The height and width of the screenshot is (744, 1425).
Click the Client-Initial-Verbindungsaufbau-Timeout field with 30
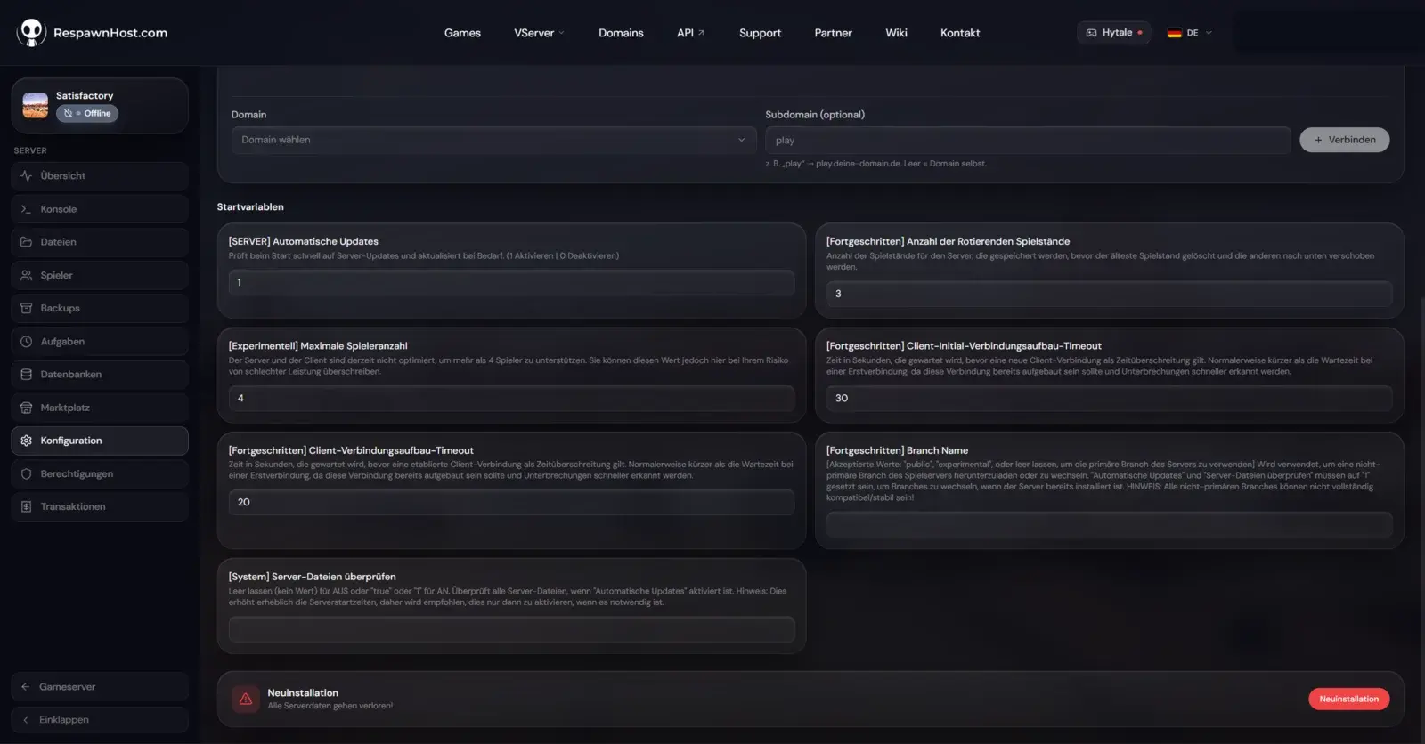pos(1109,398)
